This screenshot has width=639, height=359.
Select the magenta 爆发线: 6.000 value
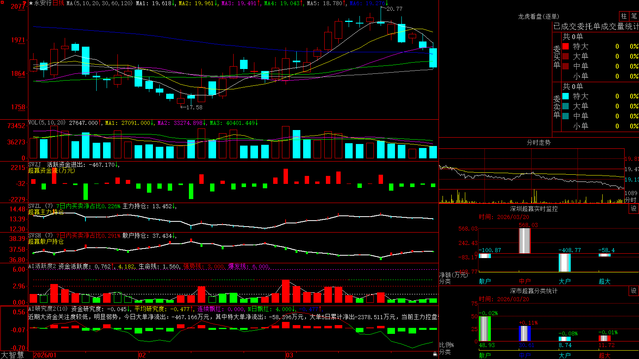pyautogui.click(x=249, y=266)
